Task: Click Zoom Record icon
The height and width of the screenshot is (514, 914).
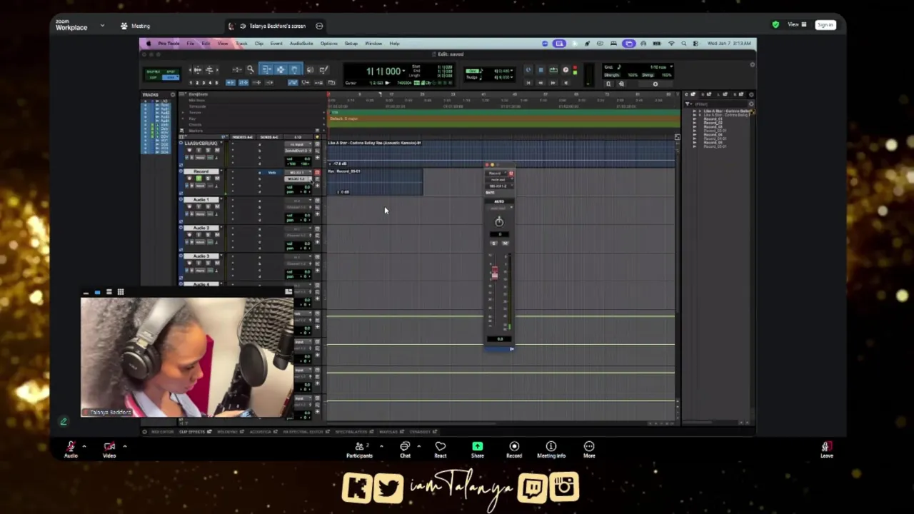Action: 514,447
